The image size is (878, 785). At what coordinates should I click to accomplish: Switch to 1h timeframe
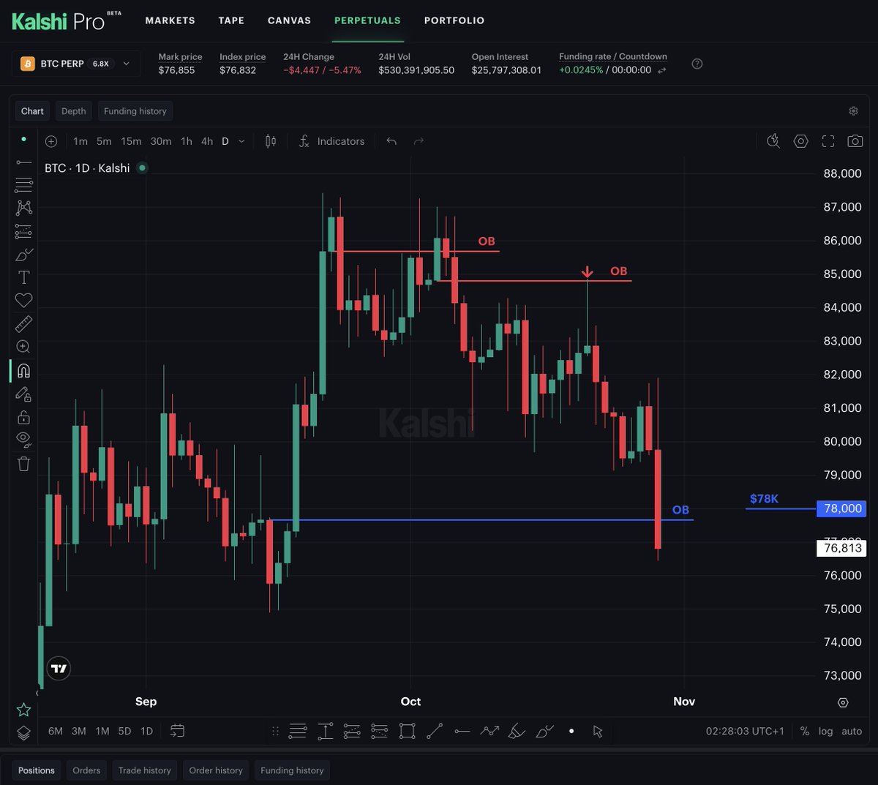[x=187, y=141]
